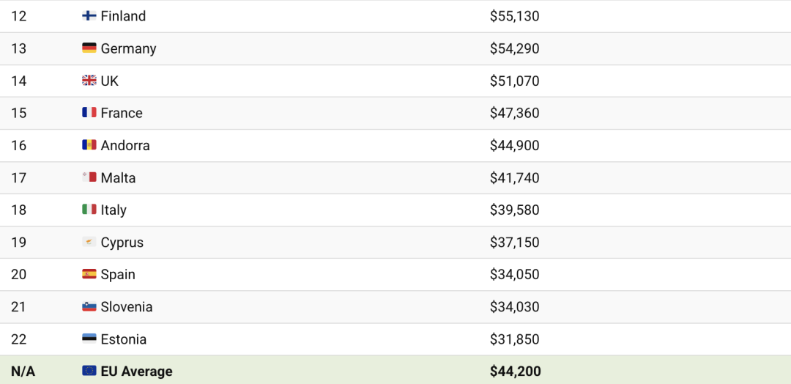Image resolution: width=791 pixels, height=384 pixels.
Task: Select the Spain flag icon
Action: (x=89, y=275)
